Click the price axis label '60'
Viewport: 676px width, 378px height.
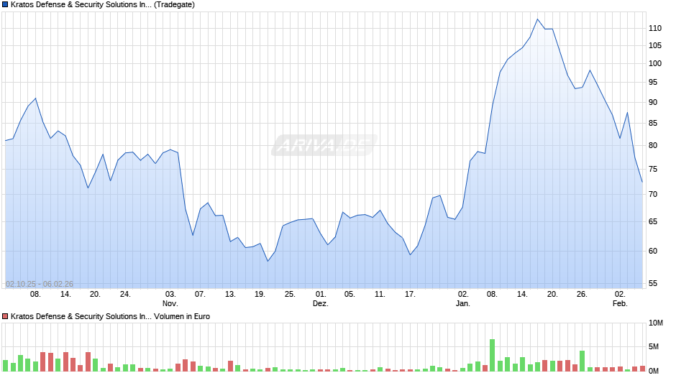[653, 251]
